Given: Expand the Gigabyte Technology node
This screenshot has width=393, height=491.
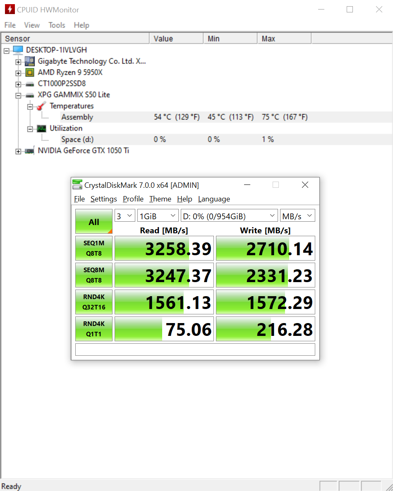Looking at the screenshot, I should click(18, 62).
